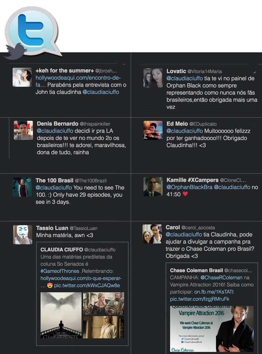The height and width of the screenshot is (354, 262).
Task: Click keh for the summer's profile avatar
Action: coord(22,77)
